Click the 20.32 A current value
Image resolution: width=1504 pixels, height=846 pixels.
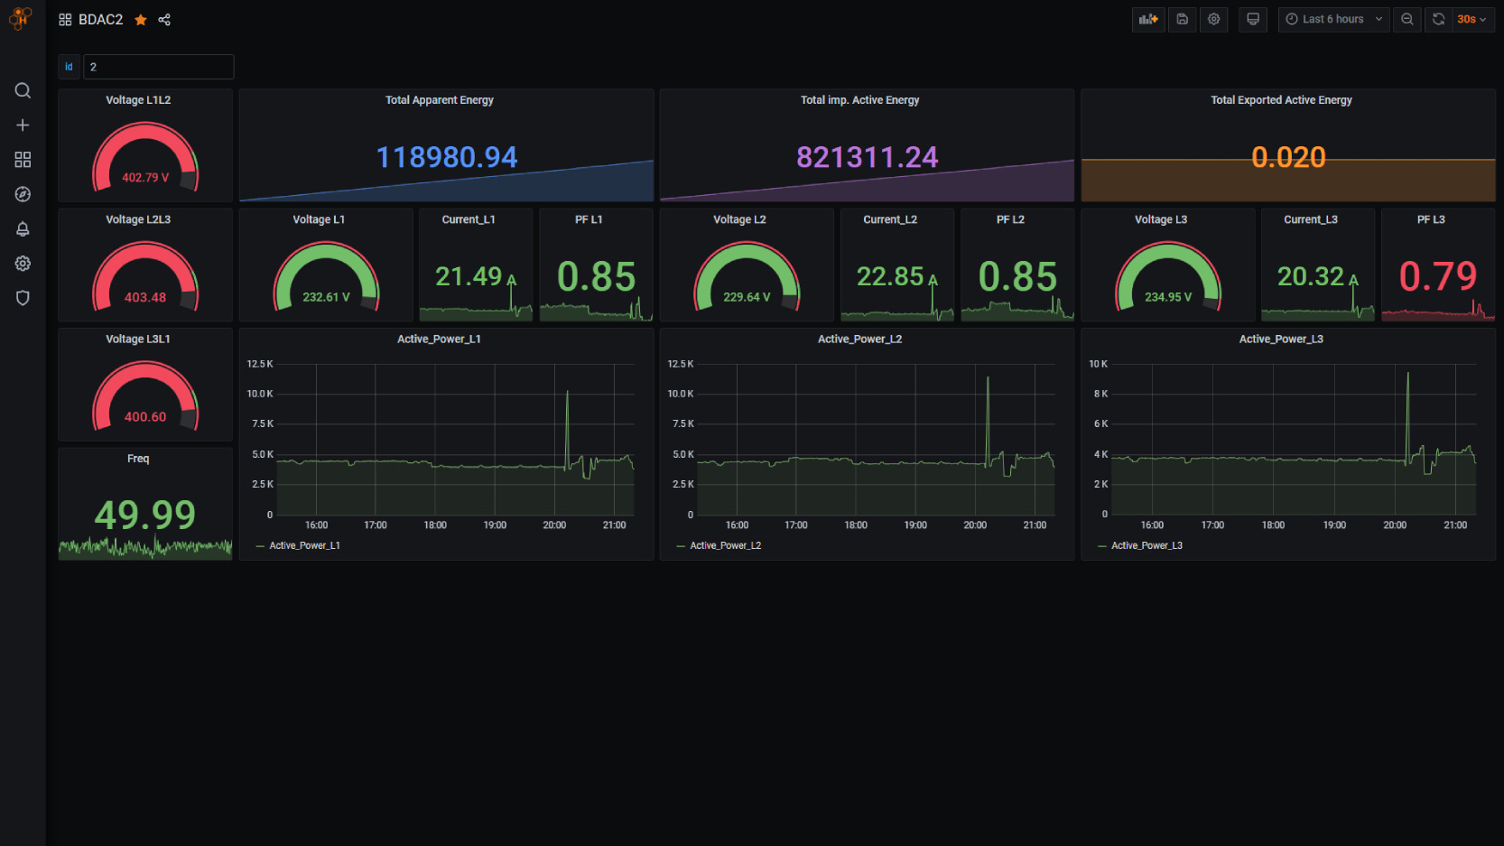(x=1318, y=276)
